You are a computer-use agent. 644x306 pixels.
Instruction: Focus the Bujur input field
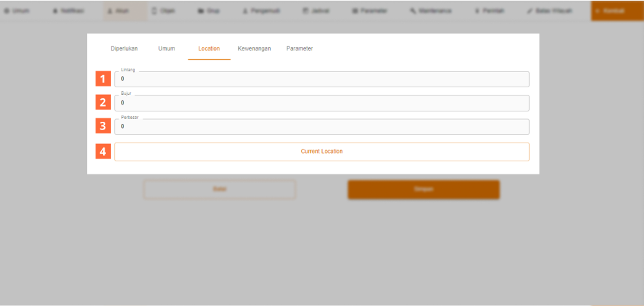[x=321, y=103]
